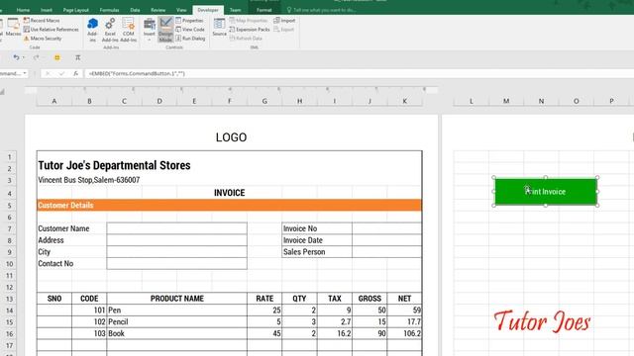This screenshot has height=356, width=634.
Task: Select 'Vincent Bus Stop,Salem-636007' address line
Action: [x=89, y=180]
